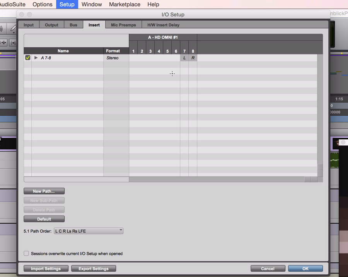
Task: Open the Marketplace menu
Action: [x=125, y=4]
